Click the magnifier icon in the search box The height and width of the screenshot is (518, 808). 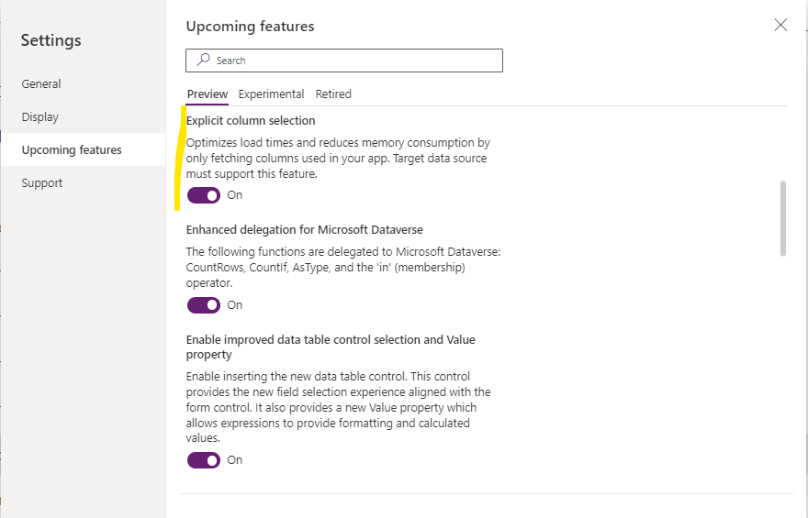pyautogui.click(x=204, y=60)
